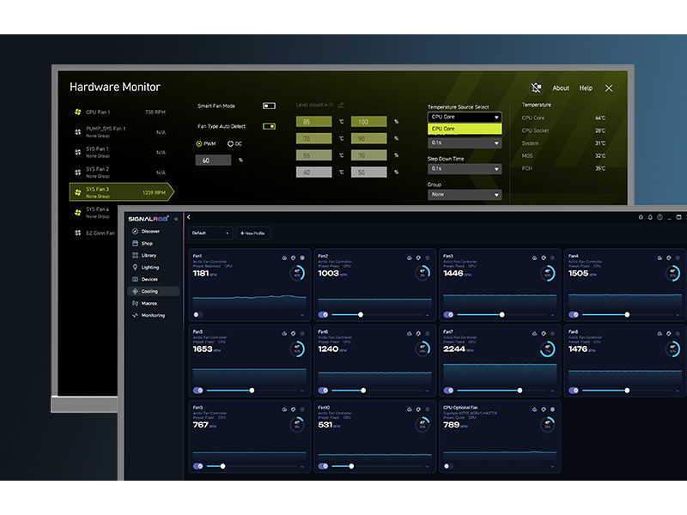Image resolution: width=687 pixels, height=515 pixels.
Task: Click the back arrow in SignalRGB header
Action: [x=189, y=217]
